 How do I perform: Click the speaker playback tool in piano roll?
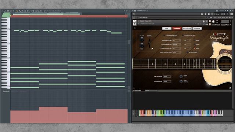(x=41, y=11)
